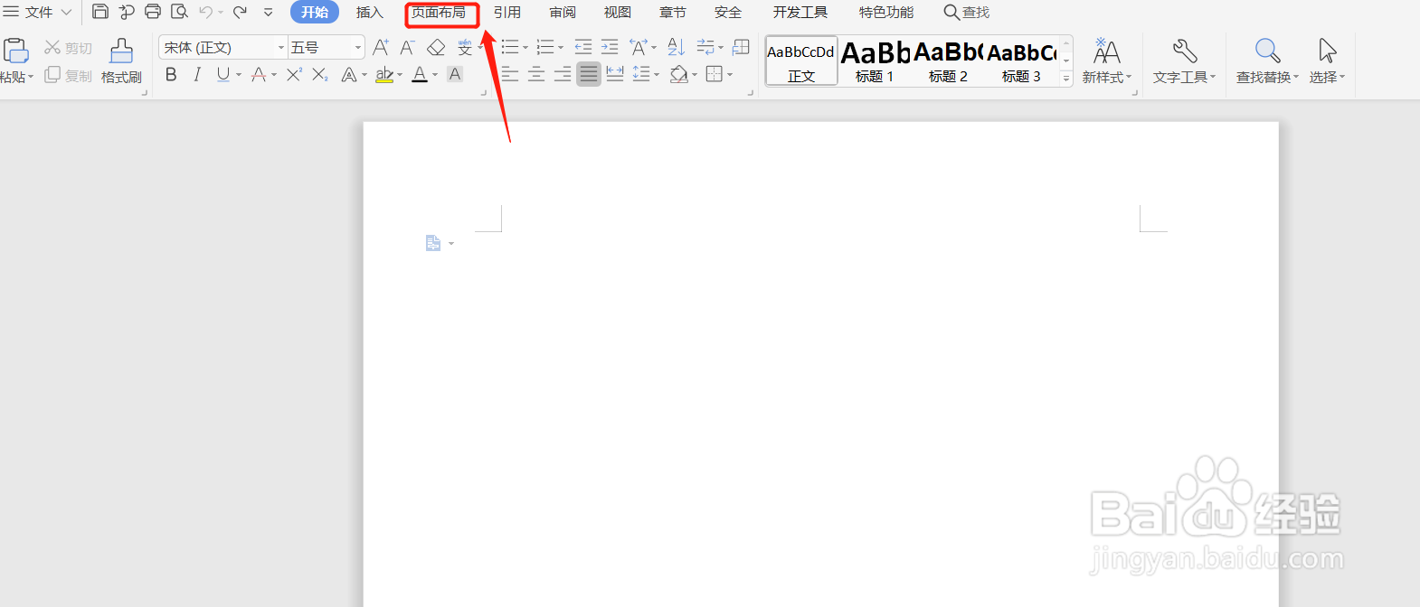Apply yellow text highlight color
The width and height of the screenshot is (1420, 607).
pos(384,75)
